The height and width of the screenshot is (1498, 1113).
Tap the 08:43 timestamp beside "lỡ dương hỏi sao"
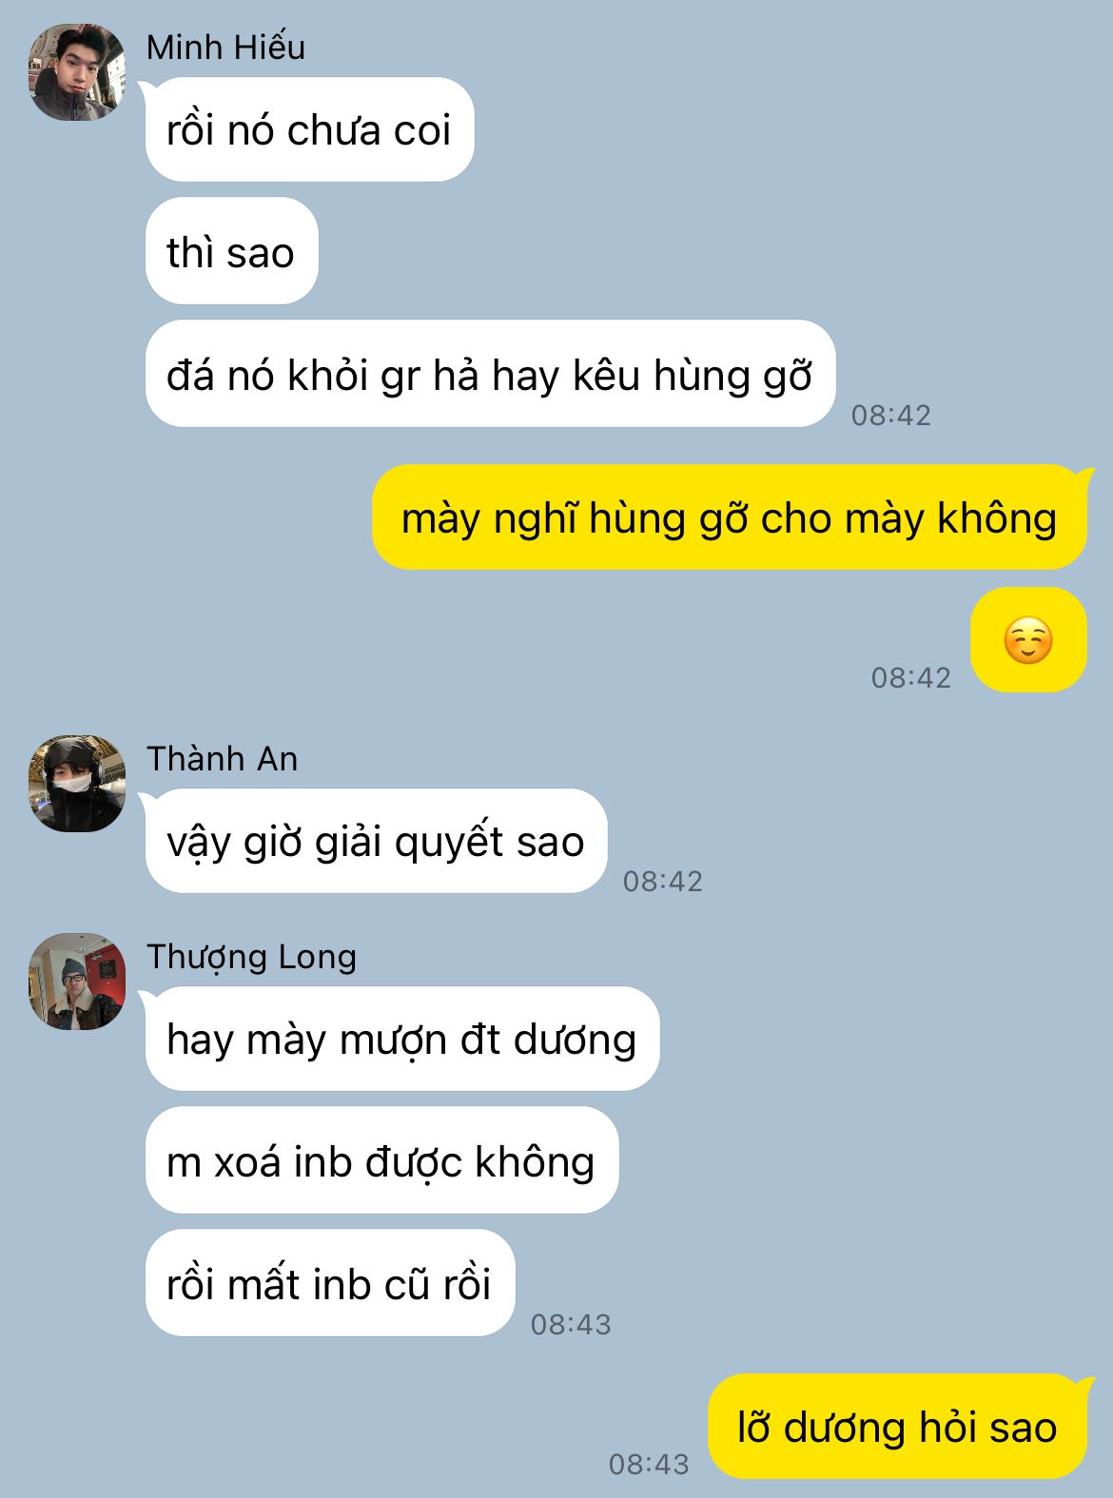[x=649, y=1464]
